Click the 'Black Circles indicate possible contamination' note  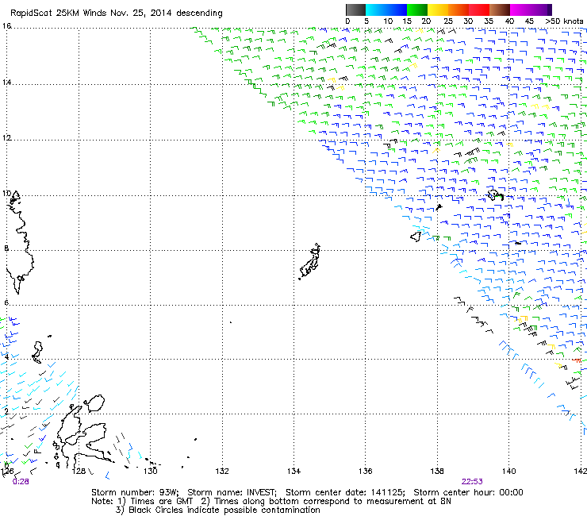pyautogui.click(x=224, y=510)
